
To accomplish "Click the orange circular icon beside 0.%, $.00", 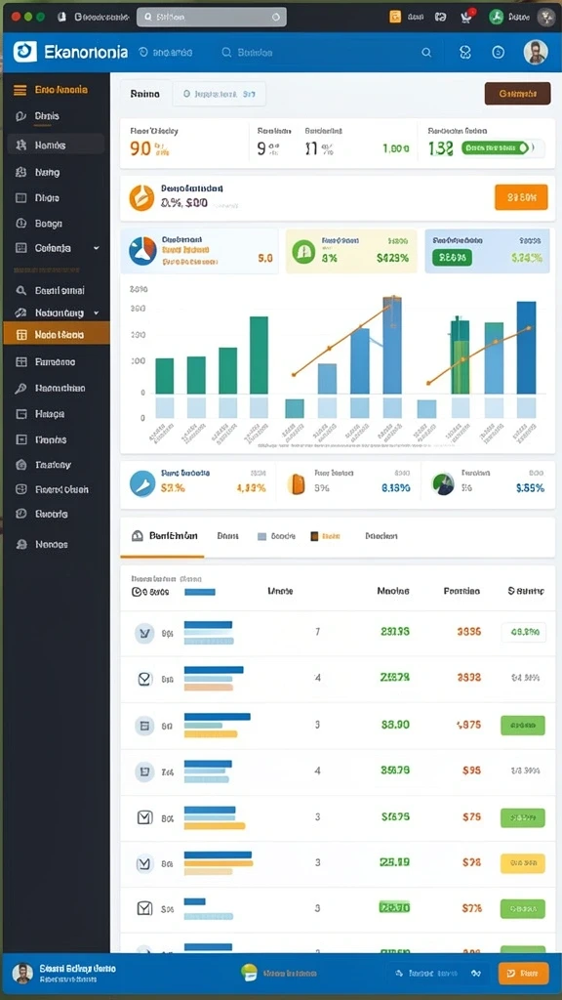I will (x=141, y=197).
